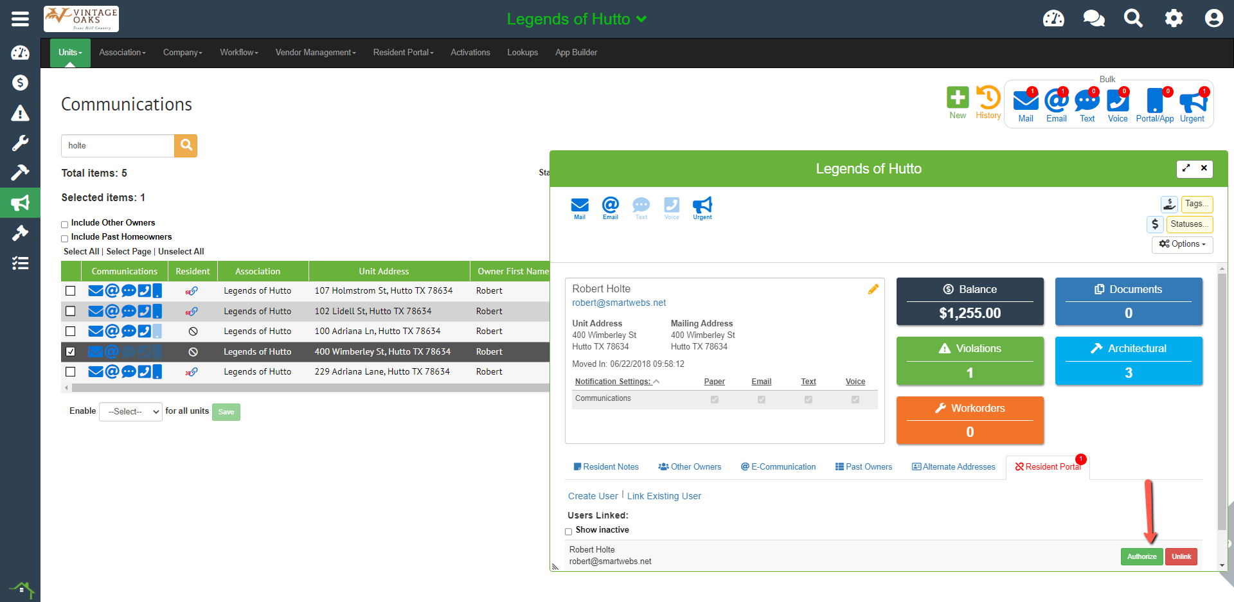Image resolution: width=1234 pixels, height=602 pixels.
Task: Open the hamburger menu
Action: 20,19
